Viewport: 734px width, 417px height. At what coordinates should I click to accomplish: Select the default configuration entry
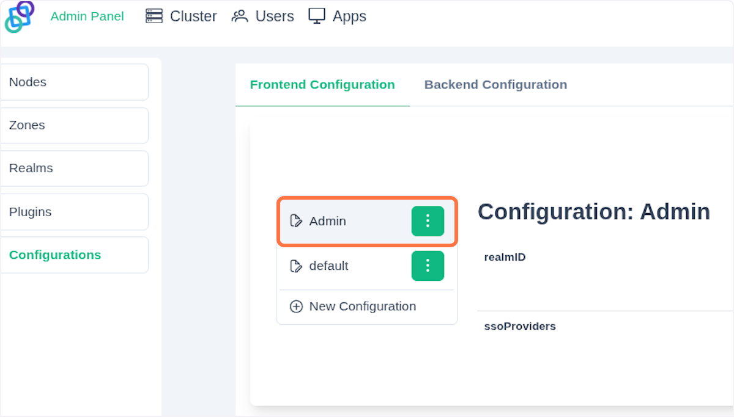(329, 266)
